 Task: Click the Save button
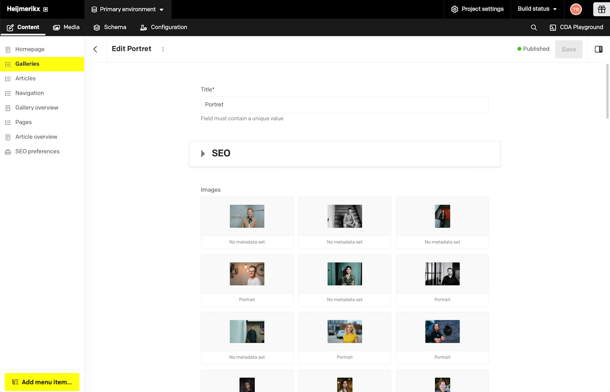568,49
